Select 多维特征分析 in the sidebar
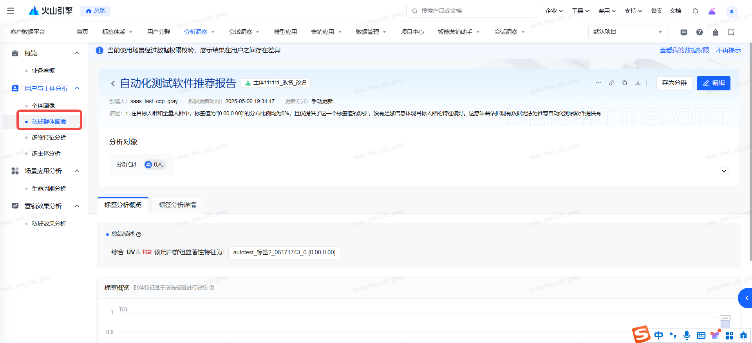This screenshot has width=752, height=343. [49, 138]
